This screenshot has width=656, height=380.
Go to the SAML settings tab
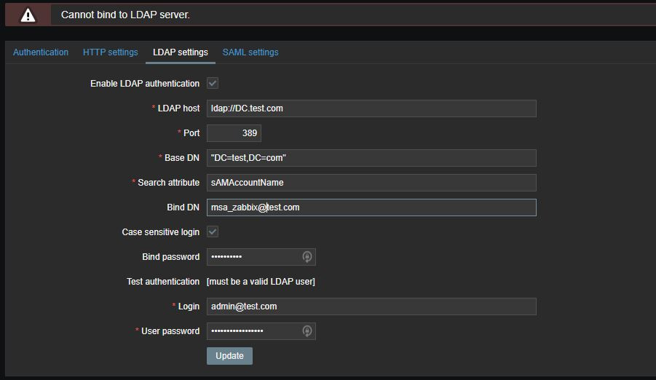click(250, 52)
